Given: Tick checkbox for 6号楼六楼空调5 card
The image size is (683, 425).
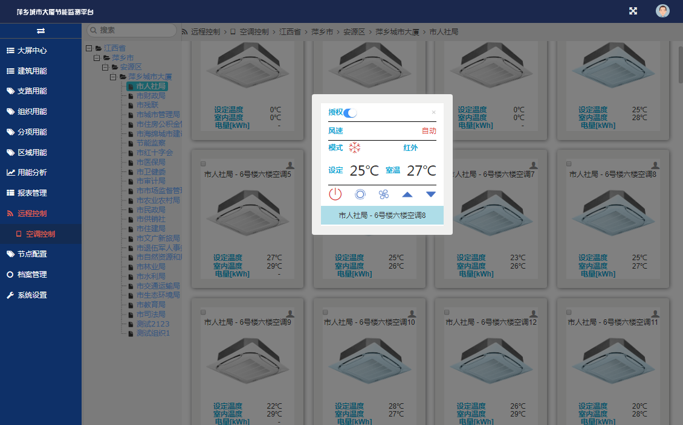Looking at the screenshot, I should point(203,164).
